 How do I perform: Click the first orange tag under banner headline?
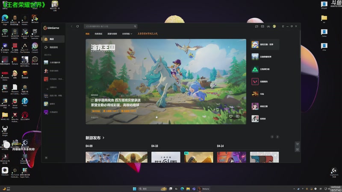tap(96, 111)
